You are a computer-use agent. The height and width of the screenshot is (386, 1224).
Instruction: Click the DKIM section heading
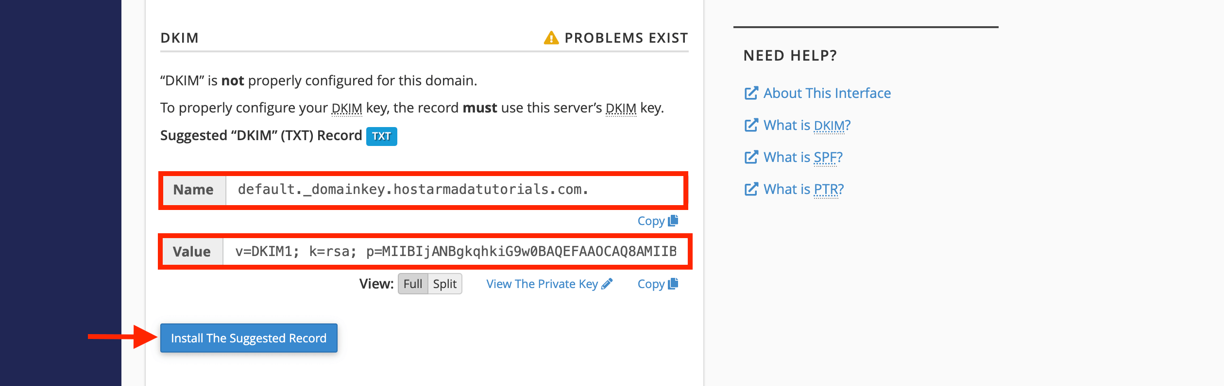179,38
